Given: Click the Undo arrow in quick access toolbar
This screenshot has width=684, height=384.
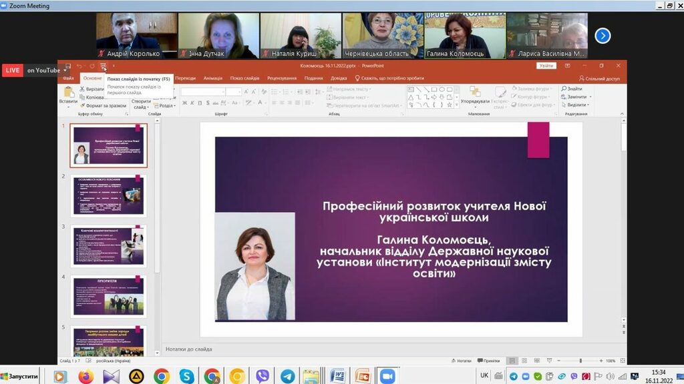Looking at the screenshot, I should [x=79, y=66].
